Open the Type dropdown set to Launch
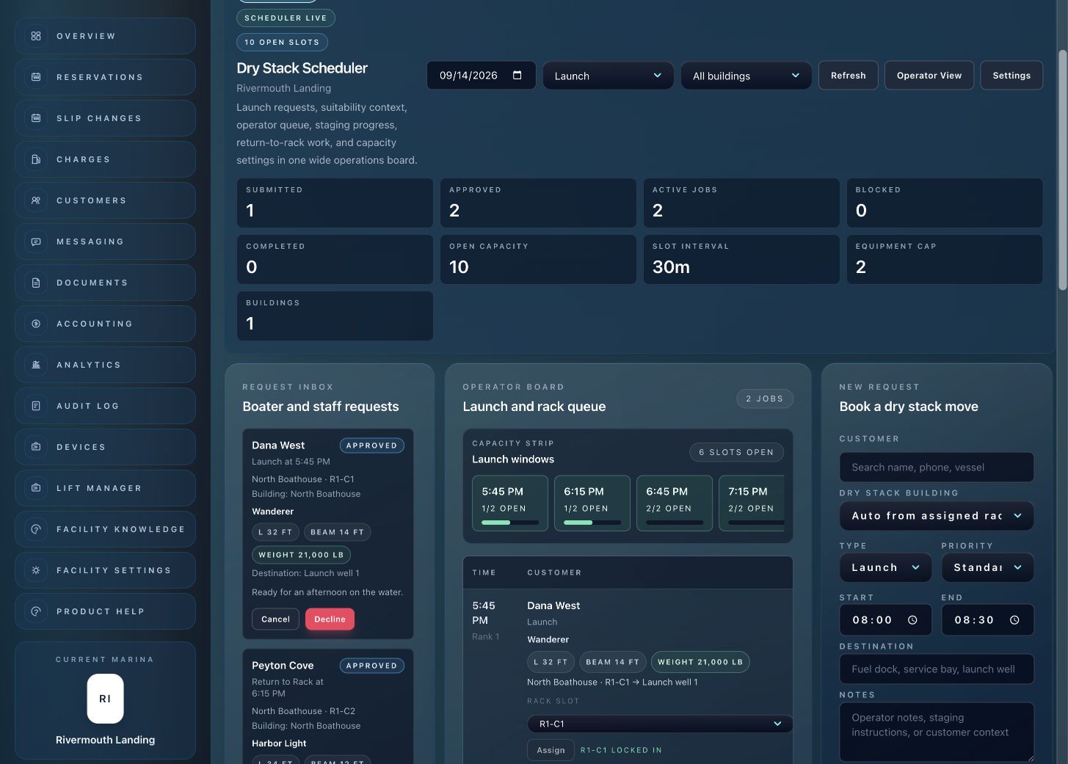1068x764 pixels. [885, 567]
